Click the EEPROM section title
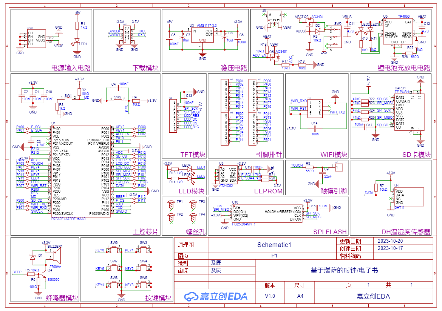 click(x=268, y=191)
